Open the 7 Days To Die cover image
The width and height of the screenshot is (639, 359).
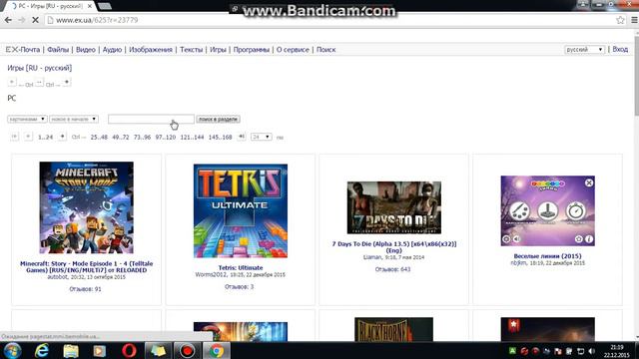(x=394, y=207)
